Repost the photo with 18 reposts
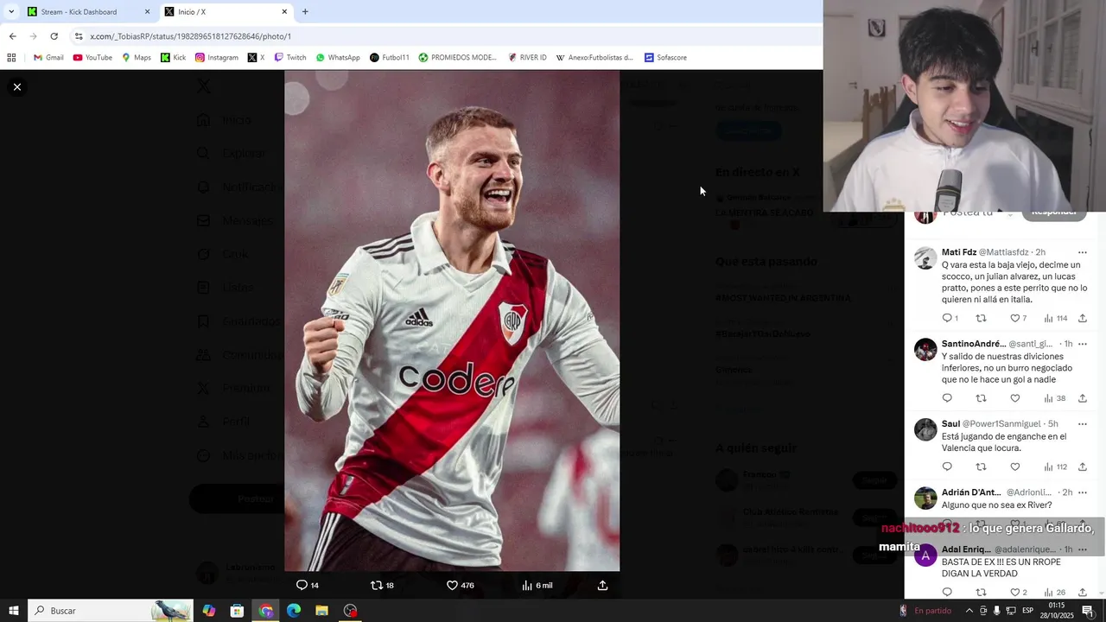 382,585
